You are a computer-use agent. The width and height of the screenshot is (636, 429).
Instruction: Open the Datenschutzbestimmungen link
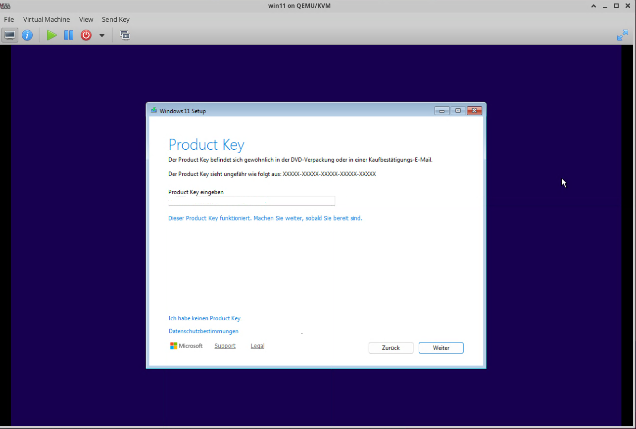(203, 331)
